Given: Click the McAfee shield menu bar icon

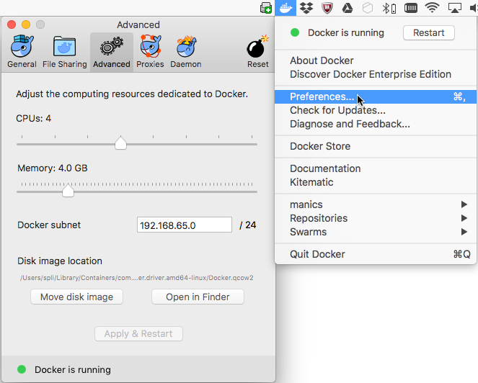Looking at the screenshot, I should point(327,8).
